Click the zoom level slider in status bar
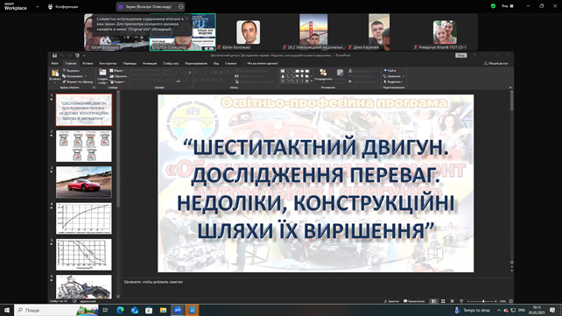The width and height of the screenshot is (562, 316). 482,301
